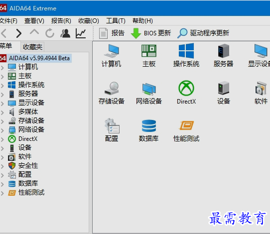Viewport: 270px width, 234px height.
Task: Open the 操作系统 Windows icon in main panel
Action: click(186, 55)
